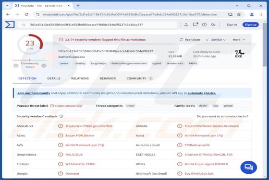Click TR/Redcap.opilk detection text
The image size is (269, 180).
tap(197, 145)
